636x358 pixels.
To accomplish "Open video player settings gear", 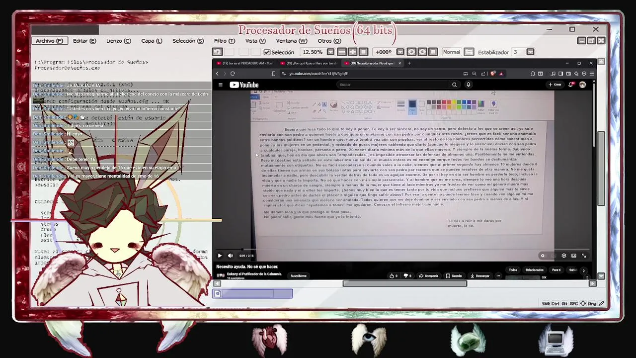I will click(563, 256).
